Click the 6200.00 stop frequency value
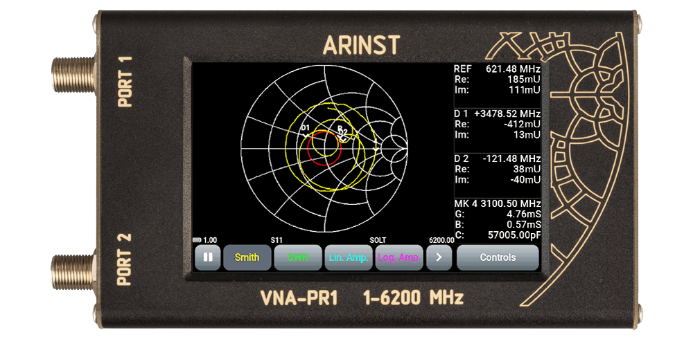Screen dimensions: 693x339 pyautogui.click(x=441, y=240)
